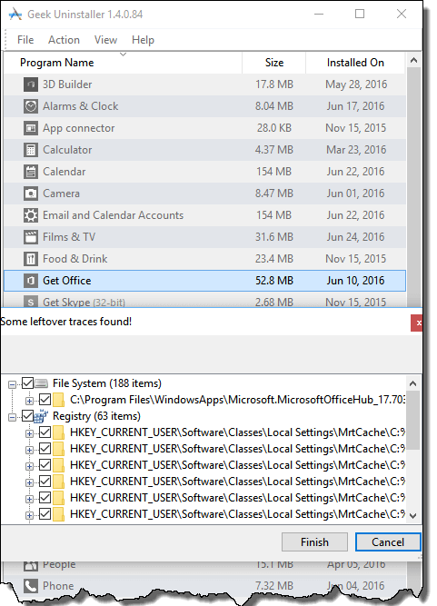
Task: Click the Cancel button
Action: point(388,542)
